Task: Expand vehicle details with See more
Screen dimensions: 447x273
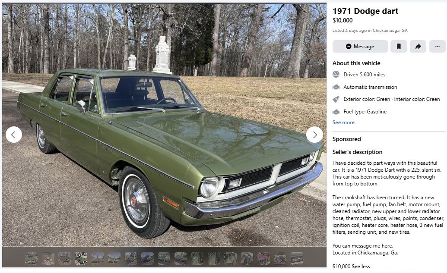Action: (343, 122)
